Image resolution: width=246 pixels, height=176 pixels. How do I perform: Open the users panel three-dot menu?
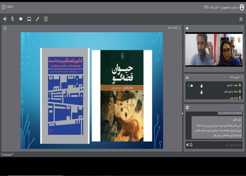pos(242,77)
